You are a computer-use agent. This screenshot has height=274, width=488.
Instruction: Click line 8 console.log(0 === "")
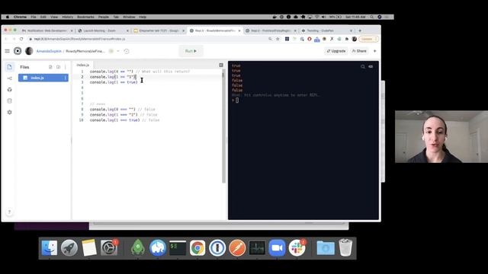(x=113, y=110)
